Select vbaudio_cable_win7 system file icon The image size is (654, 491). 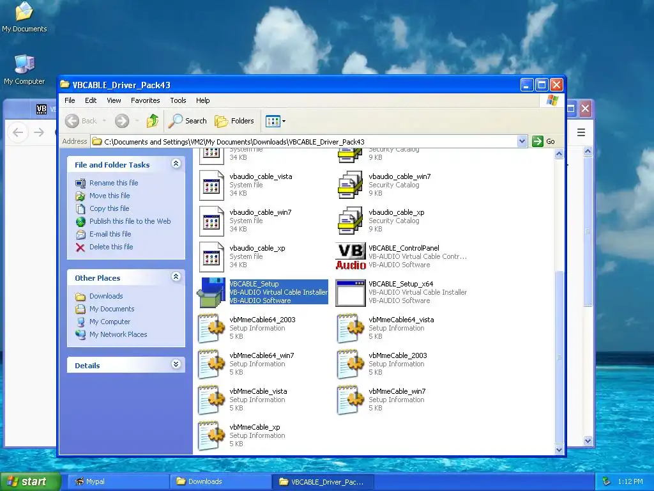click(x=211, y=221)
